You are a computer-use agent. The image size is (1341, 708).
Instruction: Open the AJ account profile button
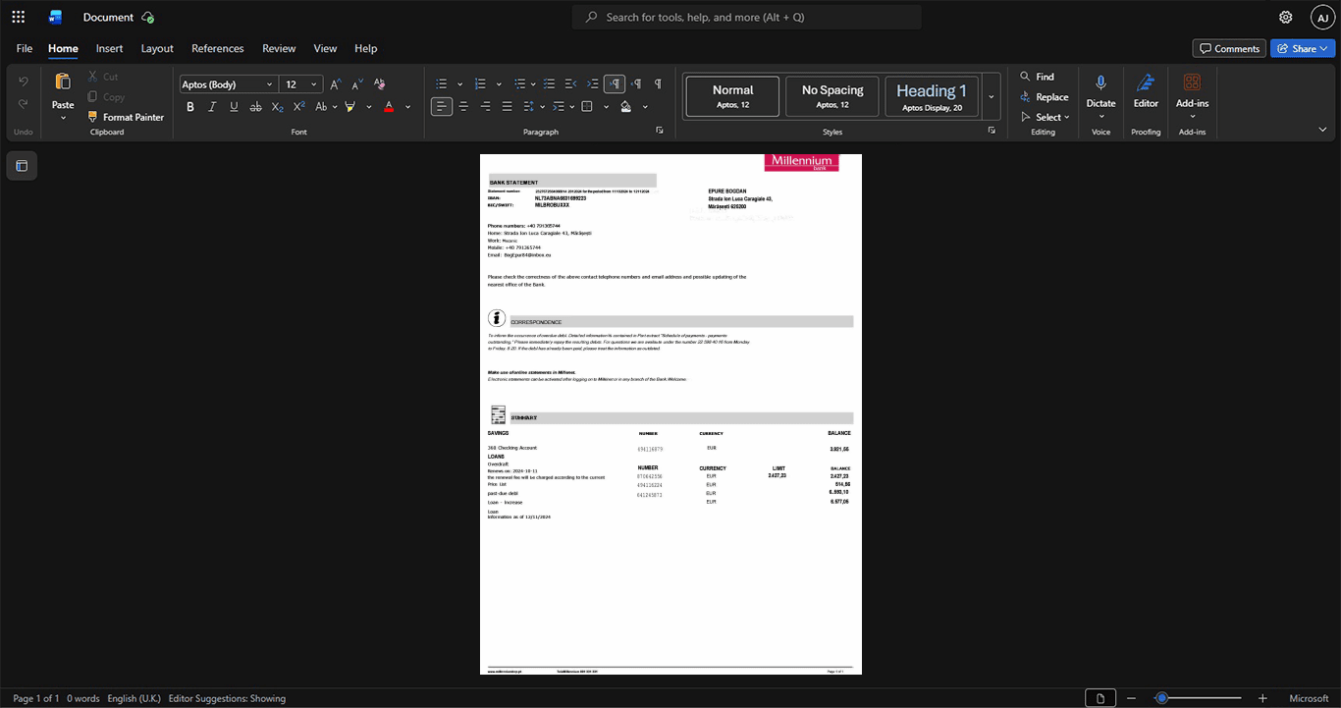[x=1322, y=17]
